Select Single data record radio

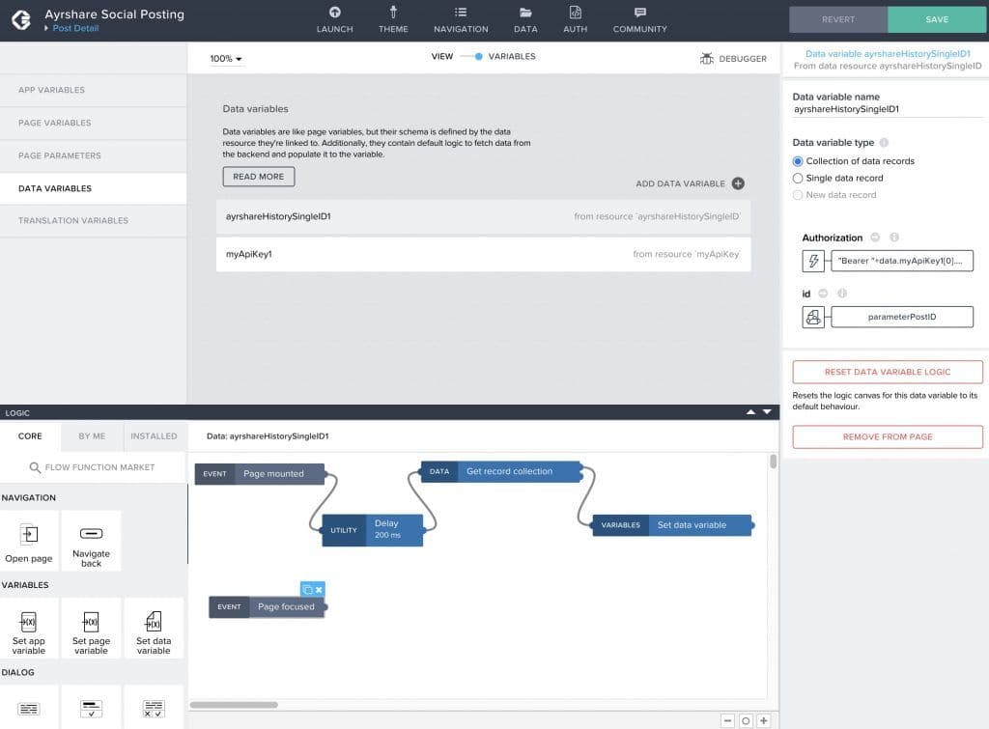(797, 179)
